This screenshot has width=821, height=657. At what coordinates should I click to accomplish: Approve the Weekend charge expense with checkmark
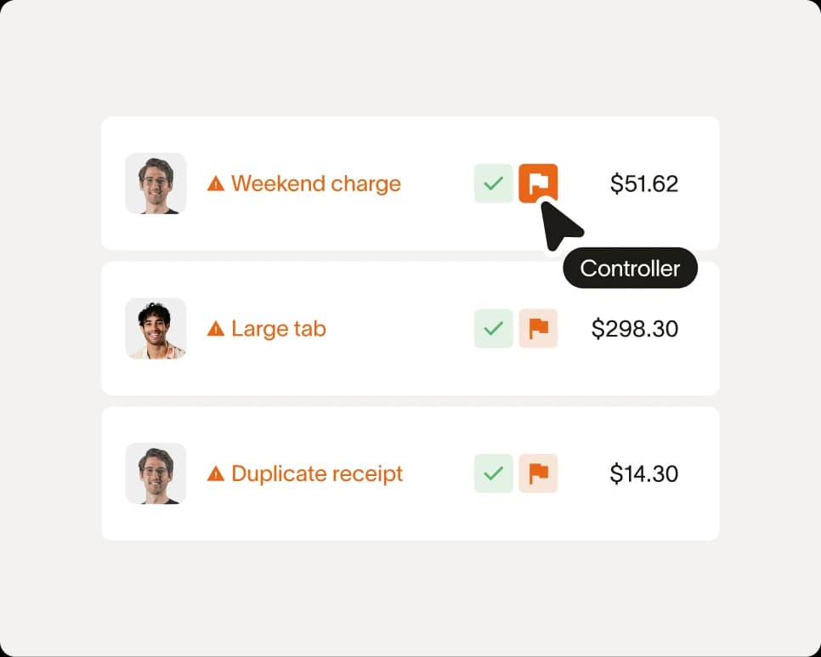(493, 184)
